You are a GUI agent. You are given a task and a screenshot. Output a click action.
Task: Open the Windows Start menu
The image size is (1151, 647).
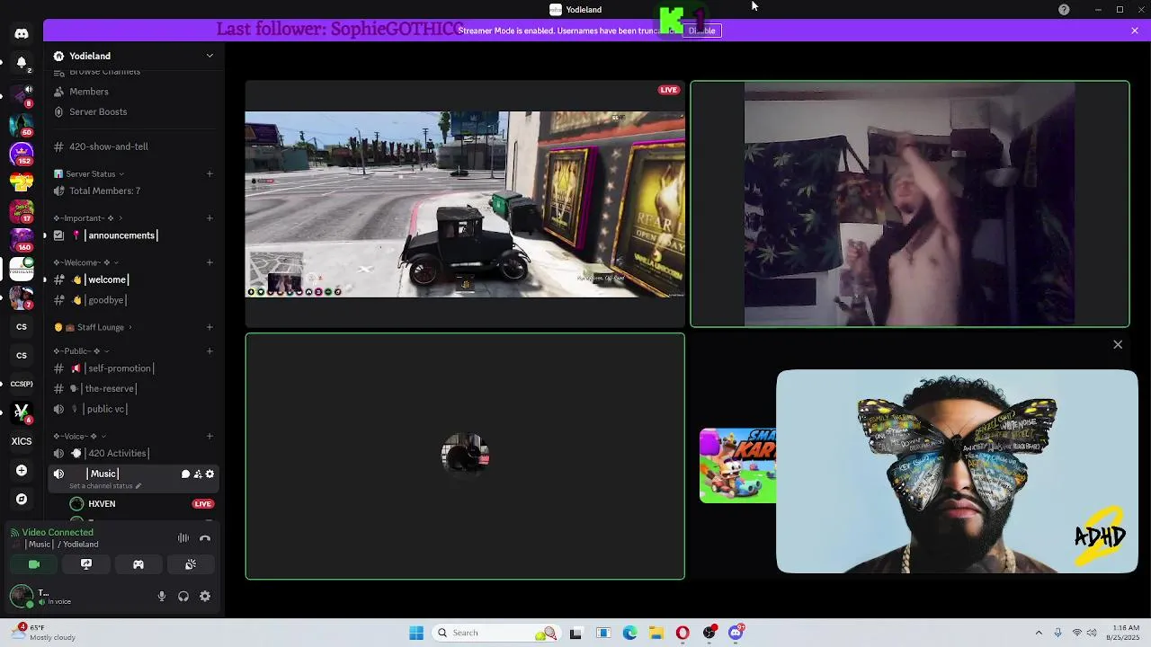pos(416,633)
